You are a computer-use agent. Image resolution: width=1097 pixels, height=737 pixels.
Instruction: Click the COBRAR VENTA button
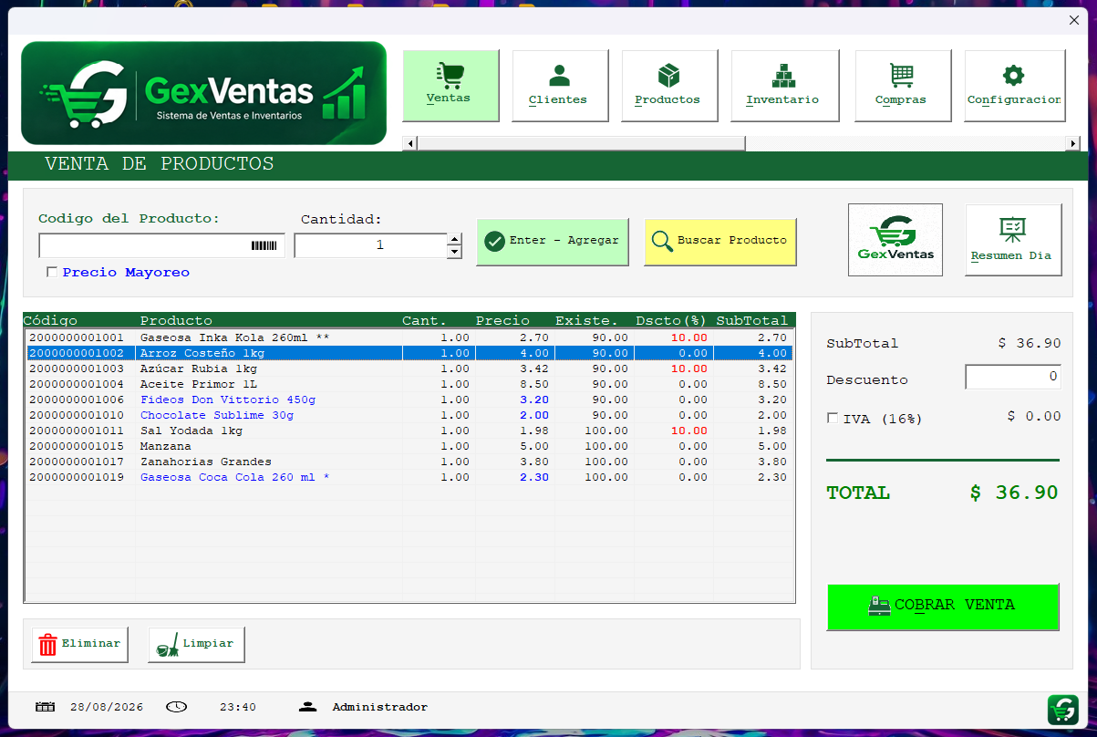tap(943, 607)
